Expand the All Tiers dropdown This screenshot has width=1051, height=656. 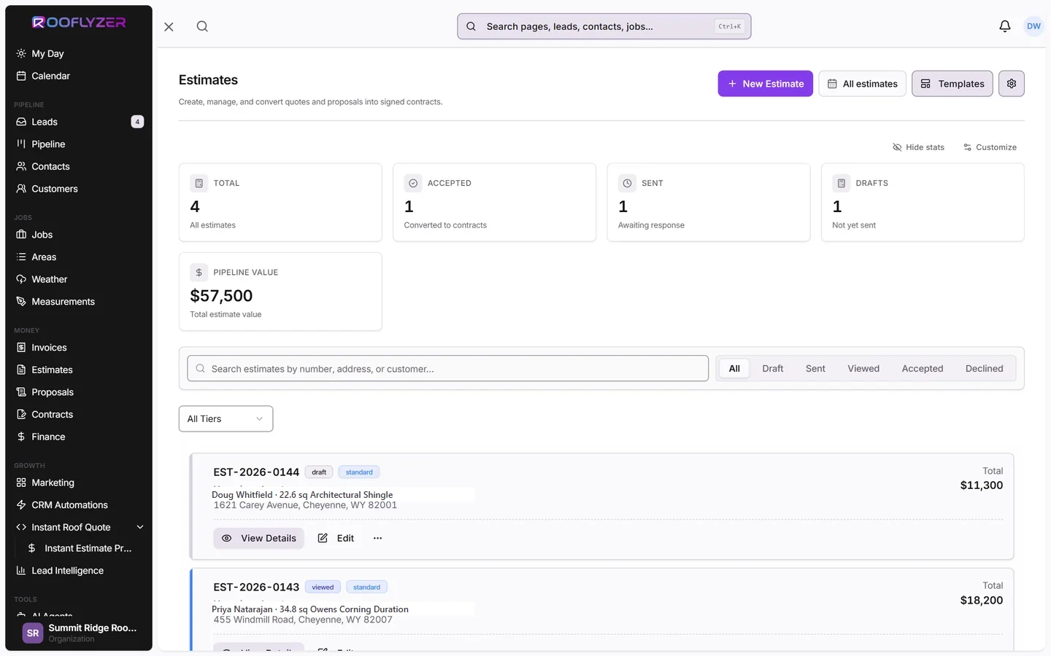pyautogui.click(x=226, y=419)
